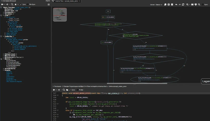This screenshot has width=210, height=121.
Task: Click the graph search magnifier icon
Action: tap(187, 4)
